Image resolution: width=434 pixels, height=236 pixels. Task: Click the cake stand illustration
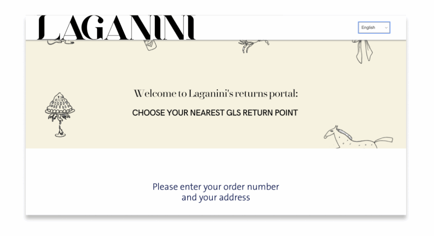pos(60,114)
